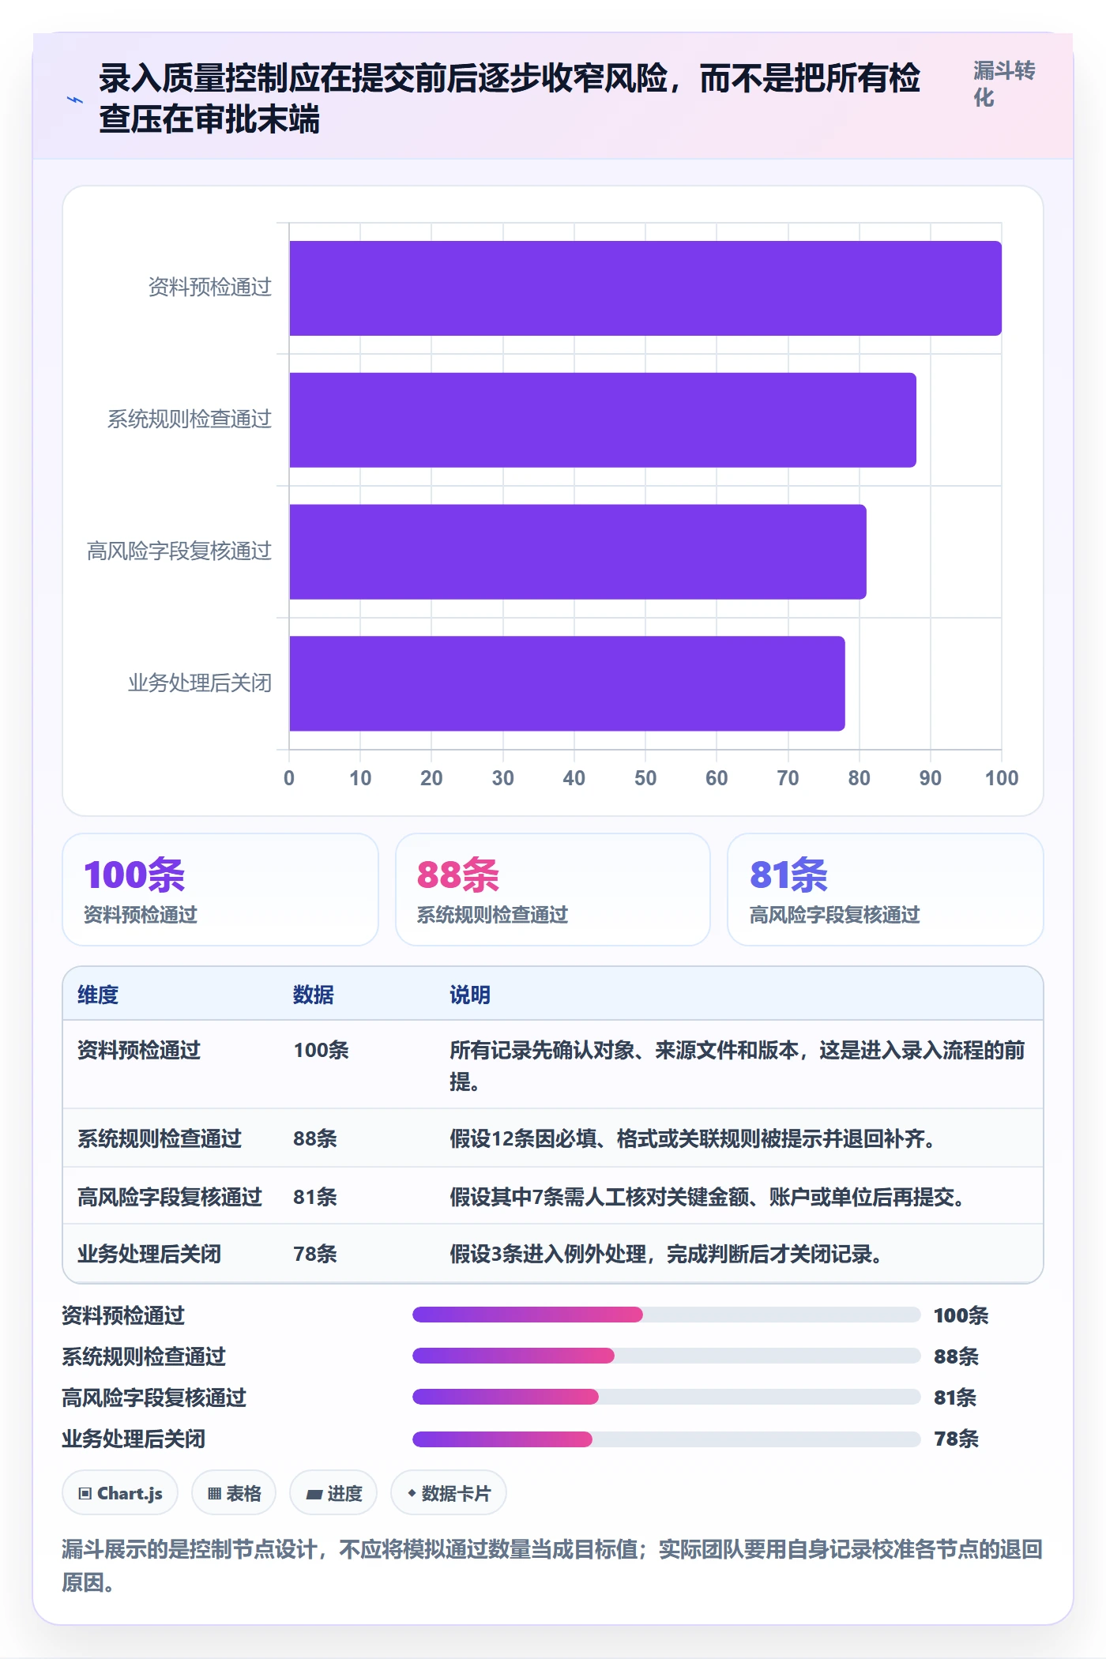Click the 88条 cell in the table
This screenshot has width=1106, height=1659.
pos(315,1138)
